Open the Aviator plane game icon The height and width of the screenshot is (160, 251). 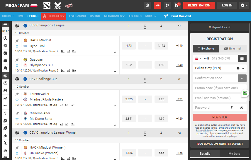tap(69, 6)
